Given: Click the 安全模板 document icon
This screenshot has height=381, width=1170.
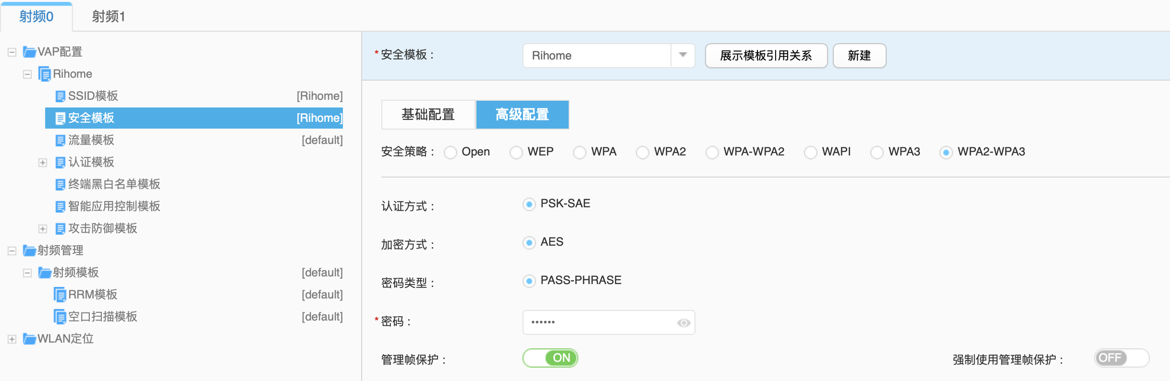Looking at the screenshot, I should point(60,118).
